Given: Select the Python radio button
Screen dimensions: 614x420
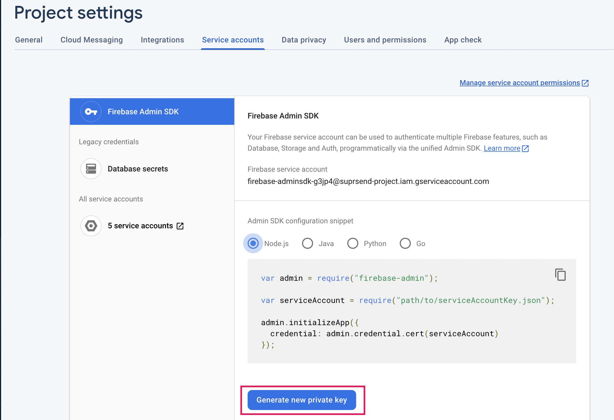Looking at the screenshot, I should [x=353, y=244].
